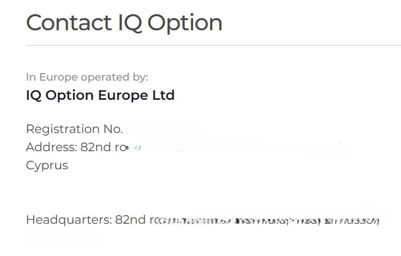The image size is (401, 256).
Task: Select the bold 'IQ Option Europe Ltd' company name
Action: [x=100, y=95]
